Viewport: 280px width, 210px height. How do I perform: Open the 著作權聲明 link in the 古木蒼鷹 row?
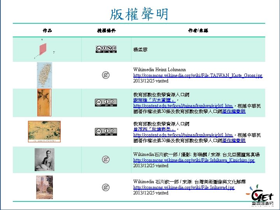tap(234, 111)
